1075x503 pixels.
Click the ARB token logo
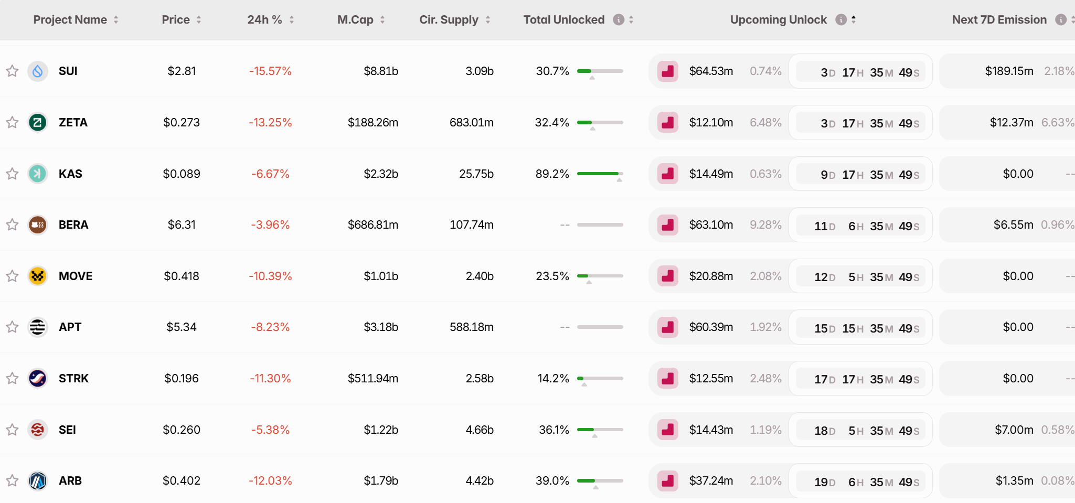click(38, 480)
